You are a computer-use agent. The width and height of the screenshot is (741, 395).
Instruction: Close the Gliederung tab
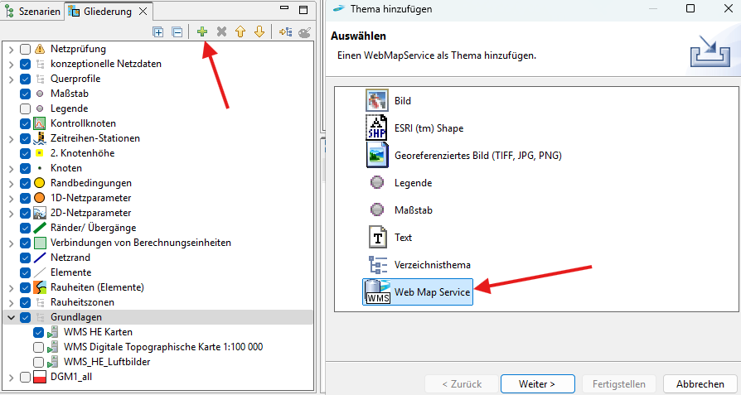click(x=143, y=12)
